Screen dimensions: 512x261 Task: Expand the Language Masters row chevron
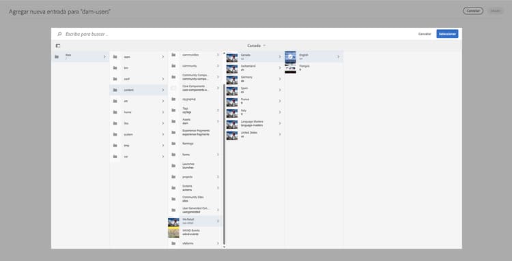(280, 123)
